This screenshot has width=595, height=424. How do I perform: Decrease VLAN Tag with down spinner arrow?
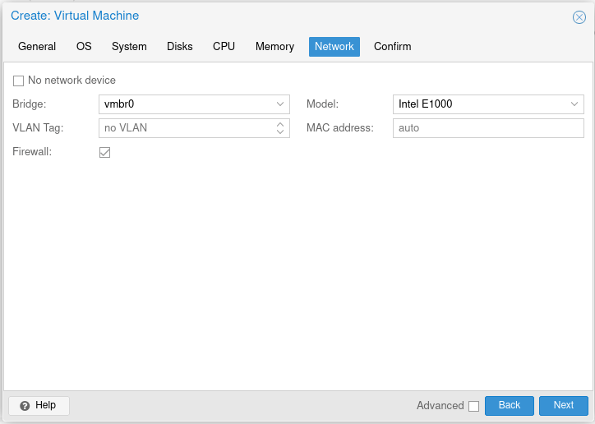pos(280,131)
